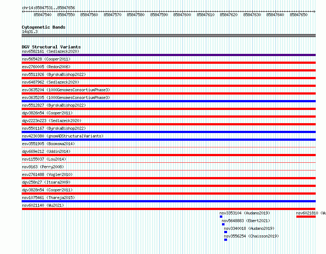Select the nsv1075461 (Thareja2015) label
This screenshot has height=254, width=326.
coord(48,198)
